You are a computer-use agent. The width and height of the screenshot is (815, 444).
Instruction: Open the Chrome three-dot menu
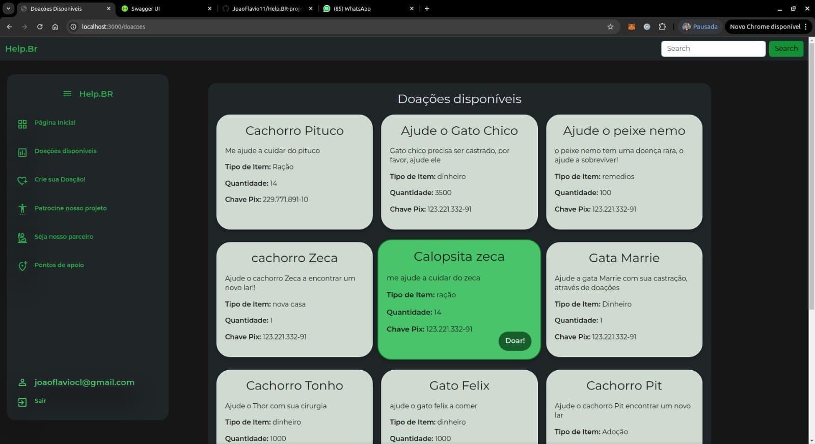point(806,27)
